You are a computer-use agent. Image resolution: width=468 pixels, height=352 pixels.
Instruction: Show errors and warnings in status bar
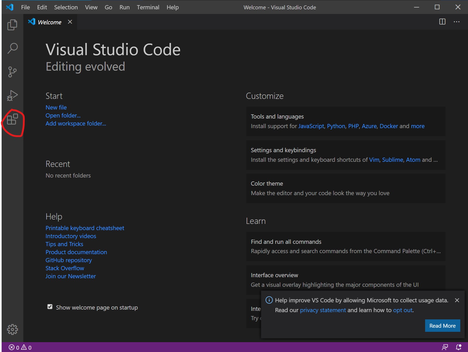(x=20, y=347)
